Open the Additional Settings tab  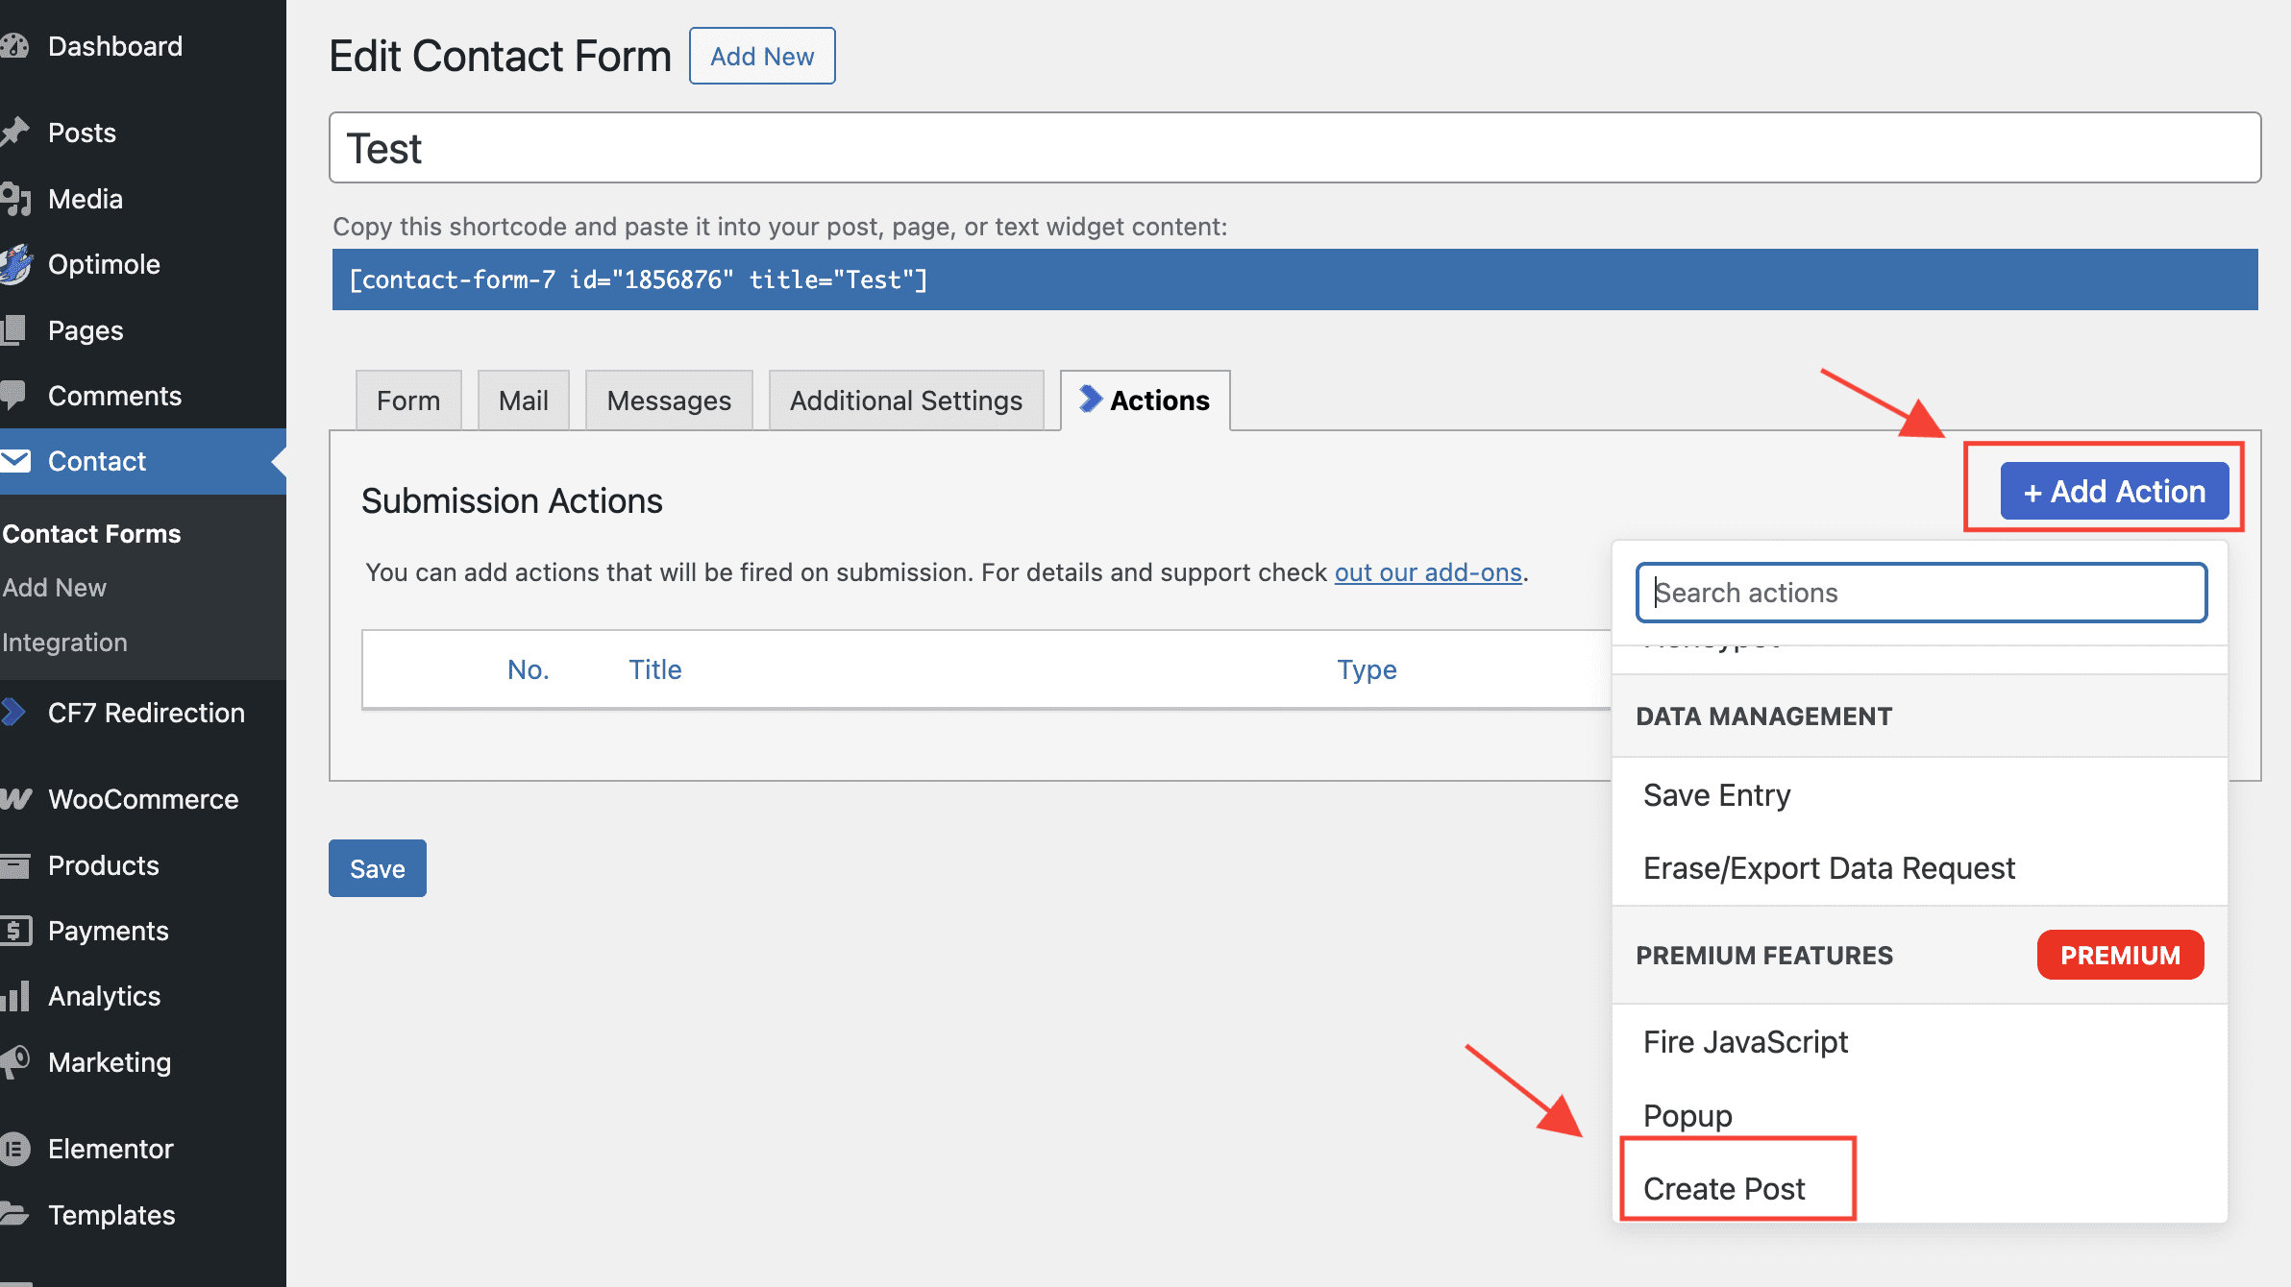905,401
